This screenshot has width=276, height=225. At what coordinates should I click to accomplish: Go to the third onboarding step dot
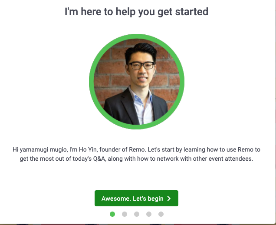click(137, 214)
